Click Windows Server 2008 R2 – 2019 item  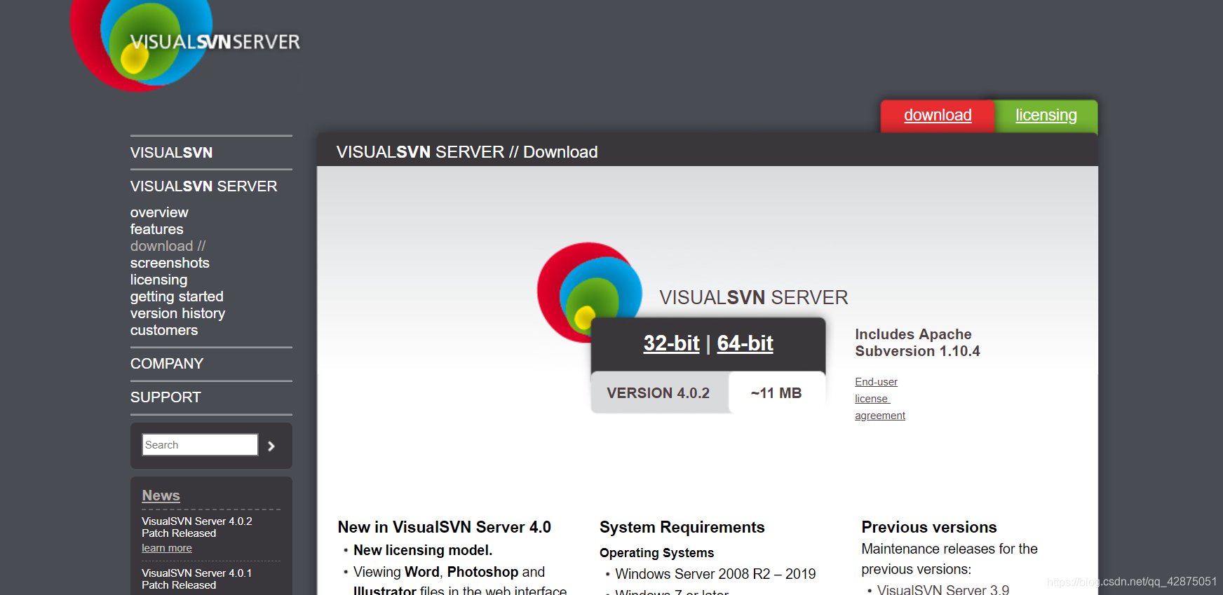pyautogui.click(x=715, y=574)
